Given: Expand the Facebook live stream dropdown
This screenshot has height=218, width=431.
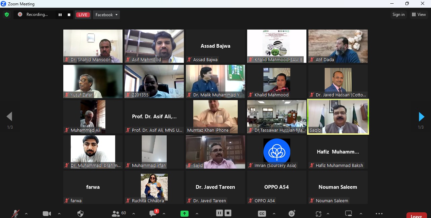Looking at the screenshot, I should click(x=106, y=15).
